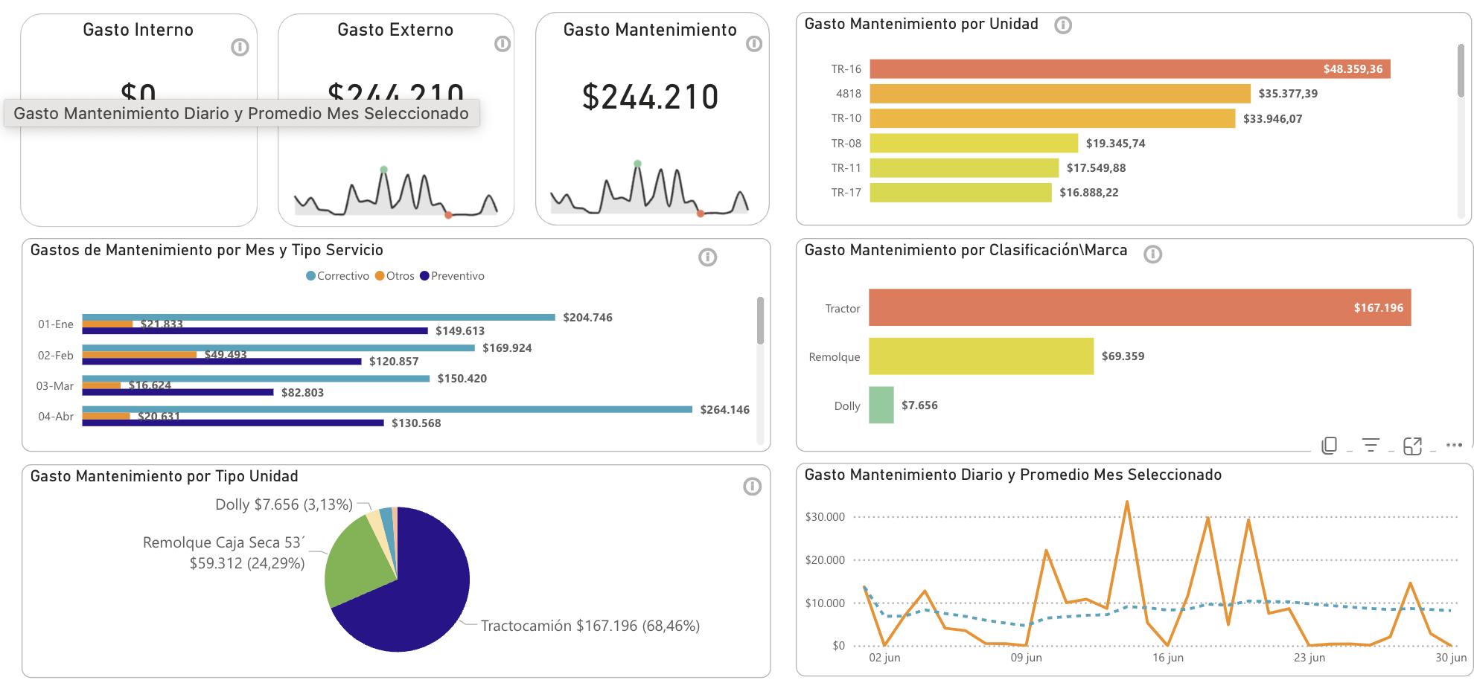Click the 01-Ene month label

pyautogui.click(x=56, y=324)
